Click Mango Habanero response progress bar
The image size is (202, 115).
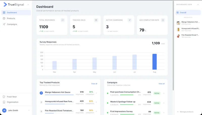(59, 95)
